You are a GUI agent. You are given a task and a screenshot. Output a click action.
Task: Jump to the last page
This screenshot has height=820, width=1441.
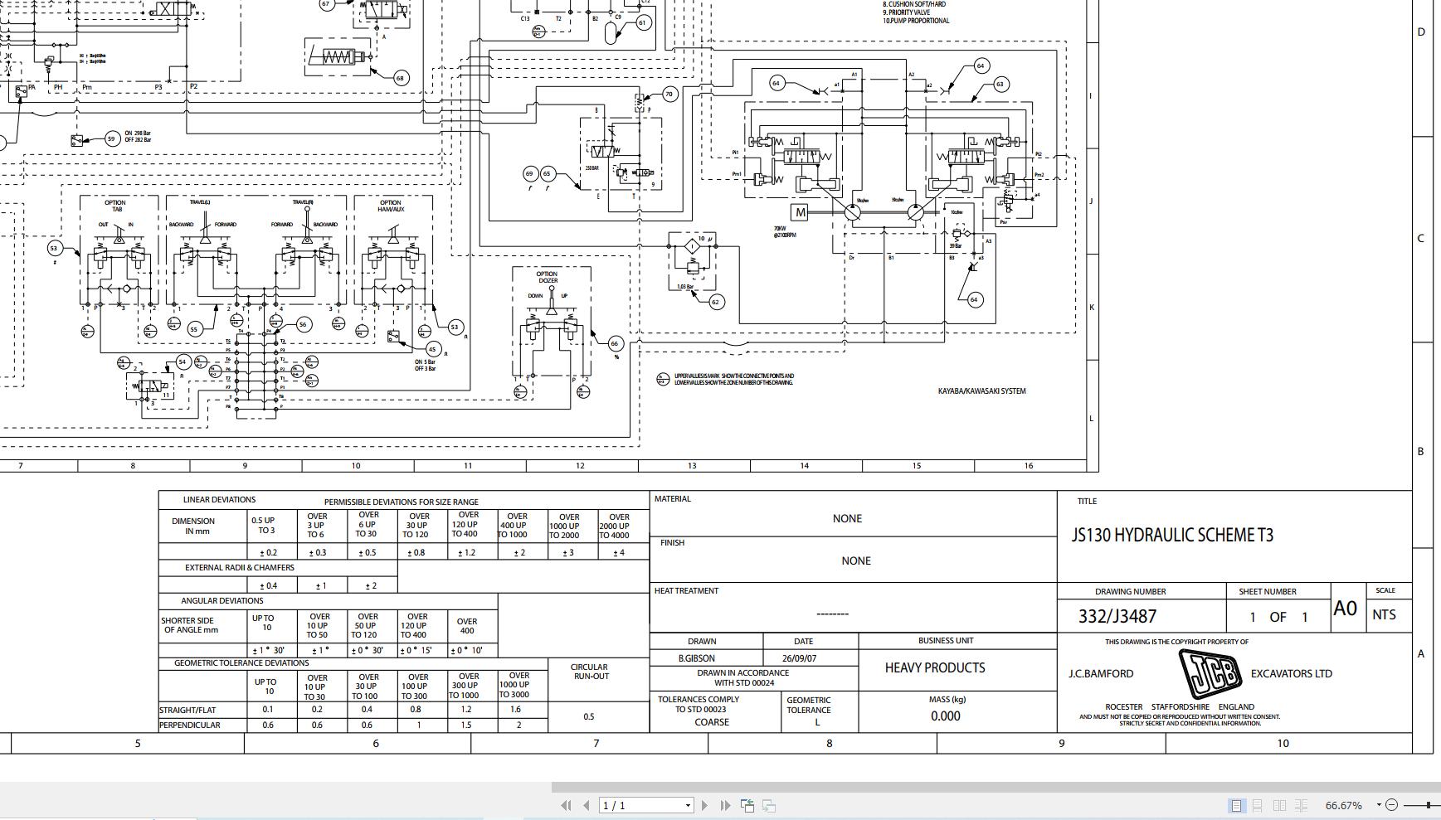pyautogui.click(x=723, y=805)
